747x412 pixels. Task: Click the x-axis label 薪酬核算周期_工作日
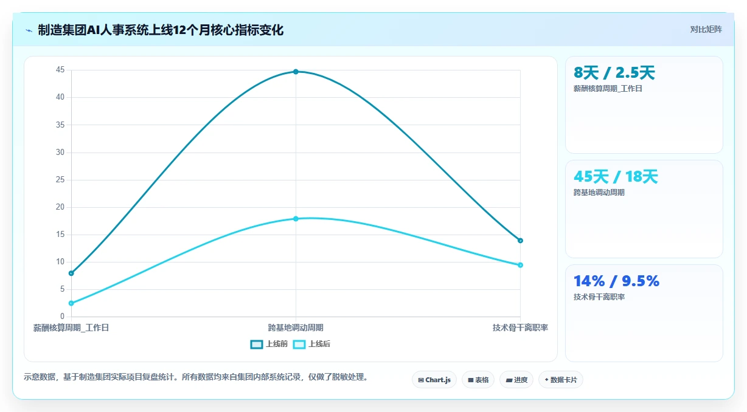[71, 328]
